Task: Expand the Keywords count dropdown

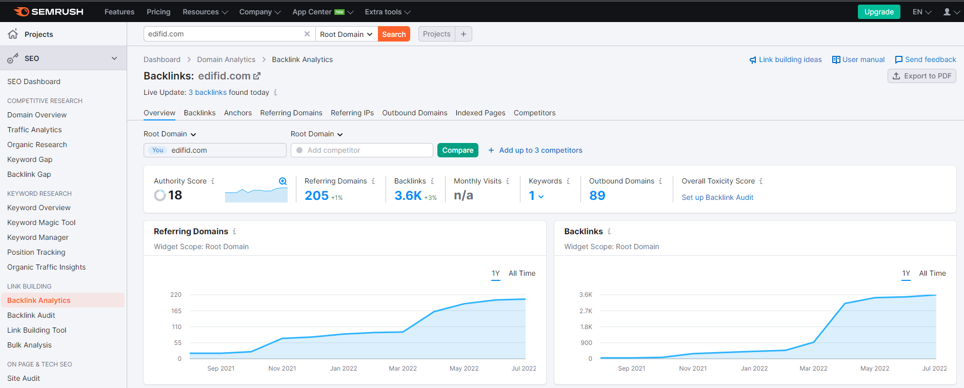Action: click(x=541, y=196)
